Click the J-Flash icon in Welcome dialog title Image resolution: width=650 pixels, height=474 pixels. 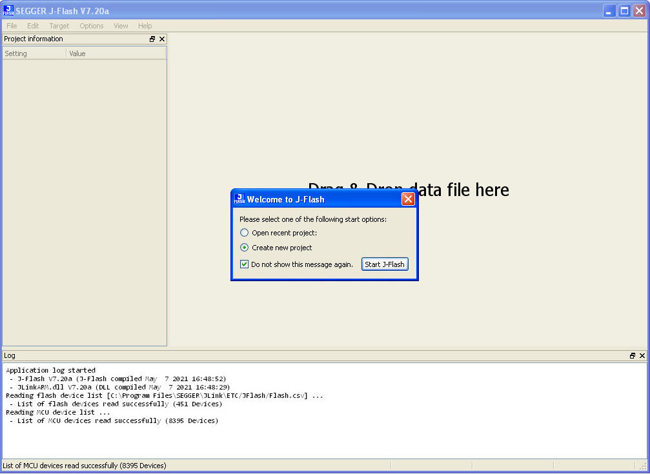click(x=239, y=199)
